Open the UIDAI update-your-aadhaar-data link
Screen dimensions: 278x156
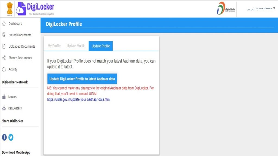(x=79, y=99)
